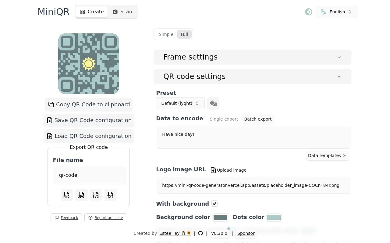Collapse the QR code settings section

(x=252, y=77)
